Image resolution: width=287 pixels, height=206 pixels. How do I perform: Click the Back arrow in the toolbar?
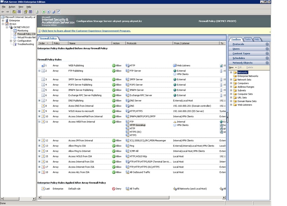coord(3,12)
